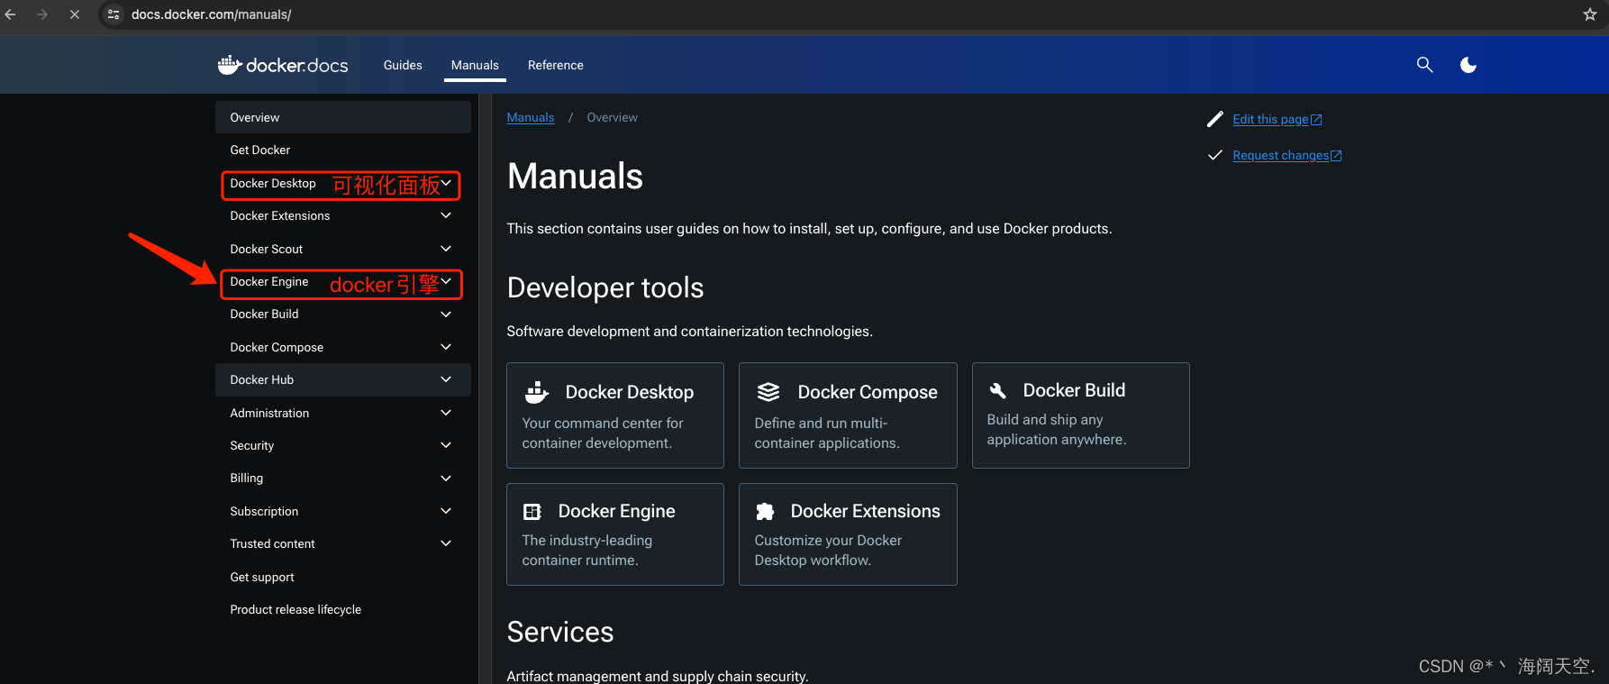Expand Trusted content sidebar chevron
Image resolution: width=1609 pixels, height=684 pixels.
coord(446,543)
